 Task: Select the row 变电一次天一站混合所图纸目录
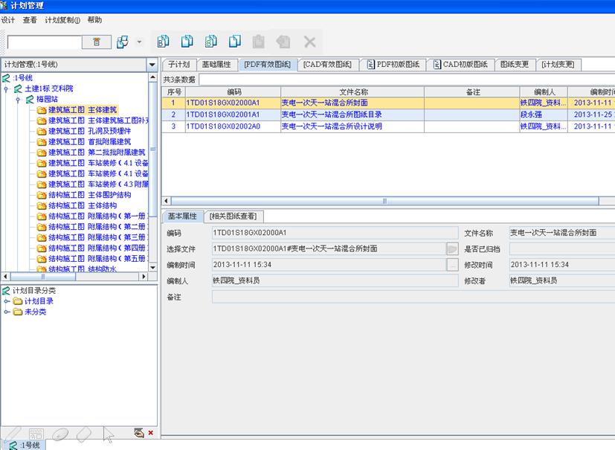[331, 115]
